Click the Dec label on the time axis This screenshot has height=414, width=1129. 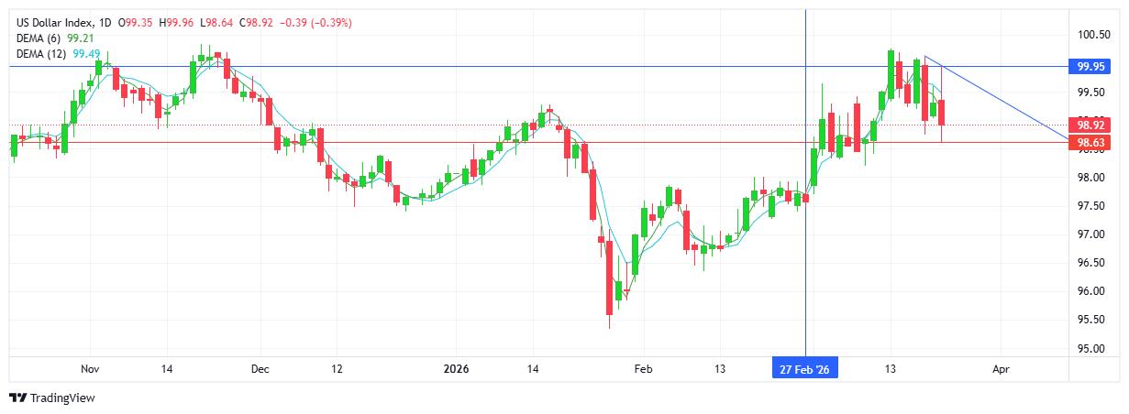[x=260, y=369]
